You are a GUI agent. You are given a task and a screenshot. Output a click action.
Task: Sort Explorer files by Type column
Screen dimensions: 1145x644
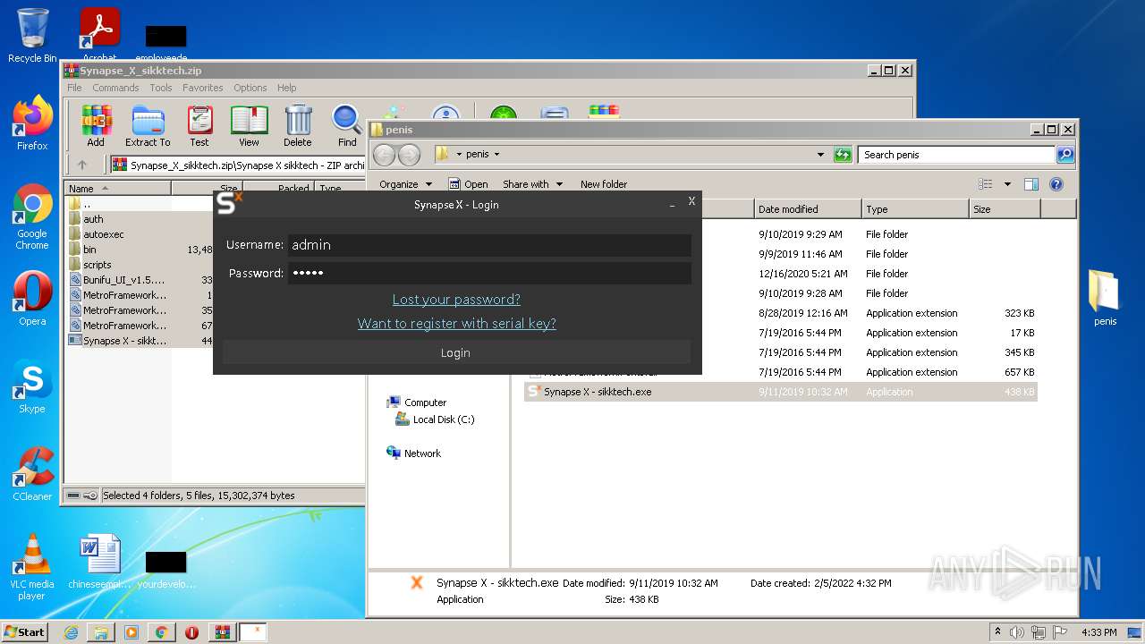915,209
